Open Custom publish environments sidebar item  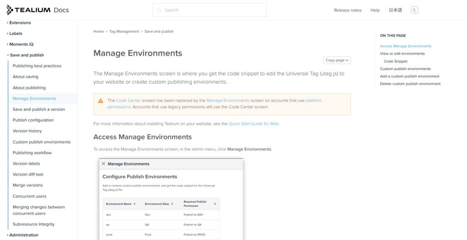click(42, 142)
